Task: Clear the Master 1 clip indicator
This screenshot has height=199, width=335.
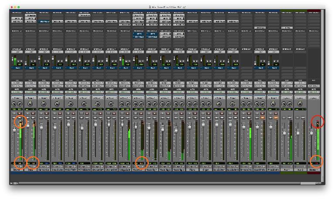Action: (318, 122)
